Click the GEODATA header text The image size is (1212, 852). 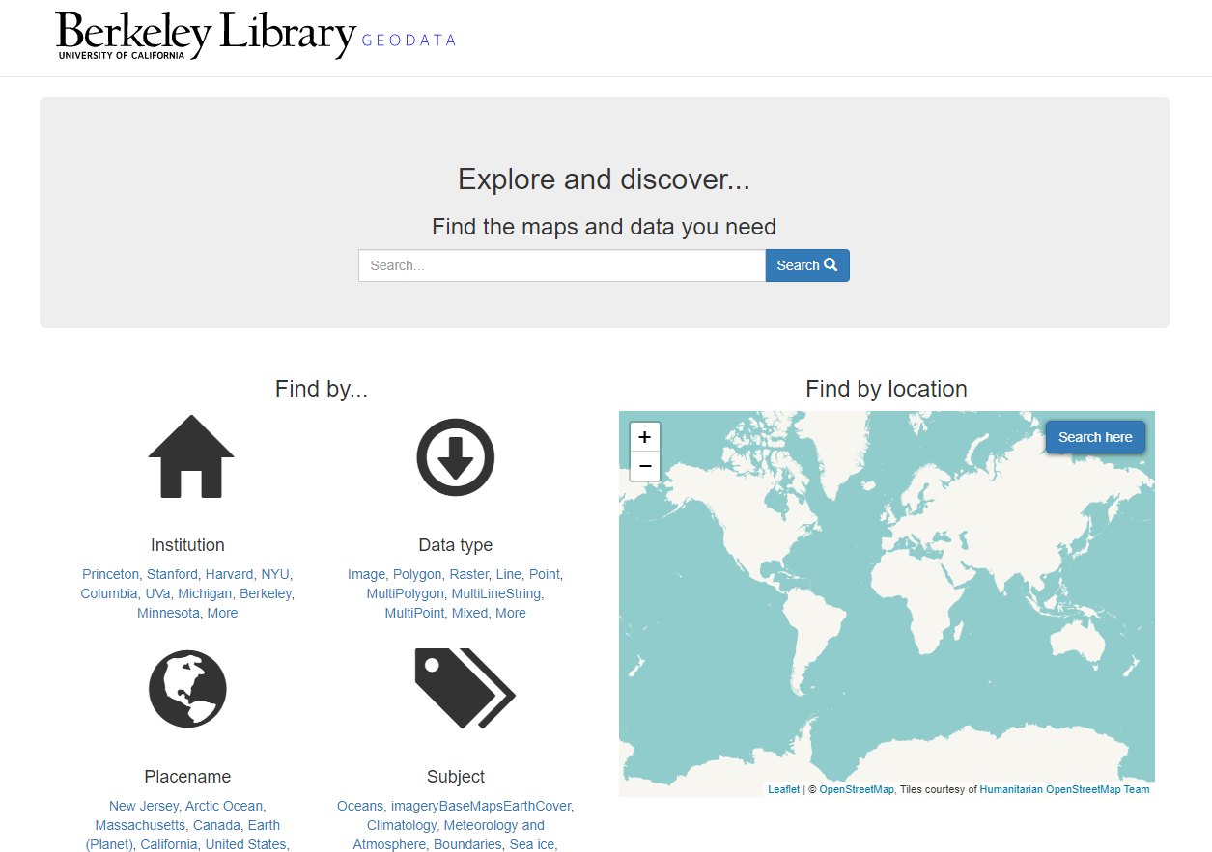(409, 41)
